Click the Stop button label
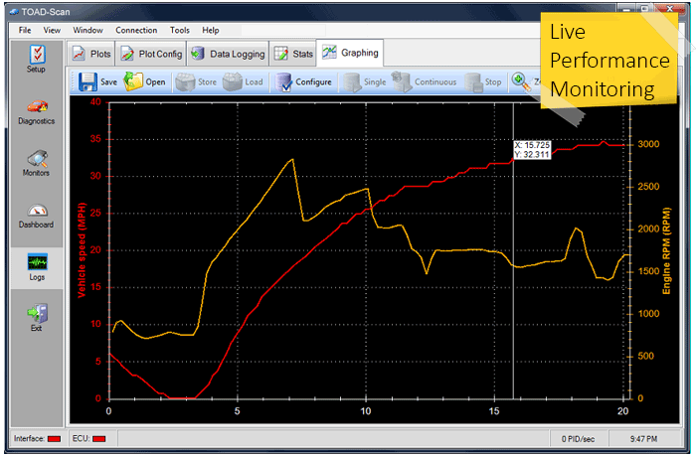696x457 pixels. point(493,82)
